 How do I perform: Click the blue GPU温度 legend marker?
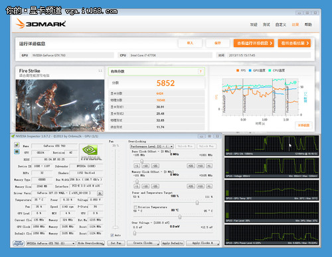(x=250, y=70)
